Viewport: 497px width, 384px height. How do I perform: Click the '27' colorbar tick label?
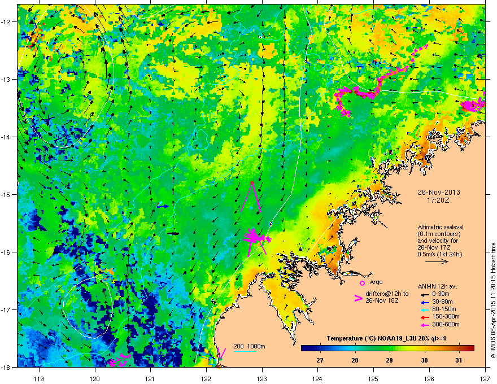[320, 360]
